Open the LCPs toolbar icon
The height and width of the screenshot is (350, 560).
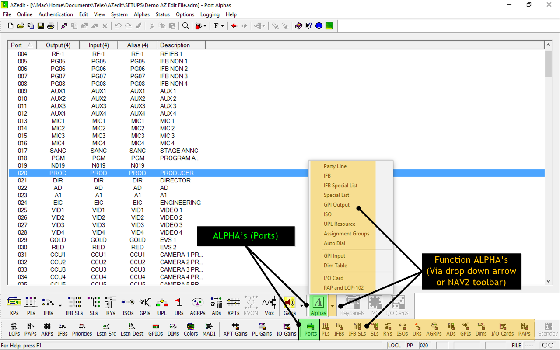coord(14,329)
